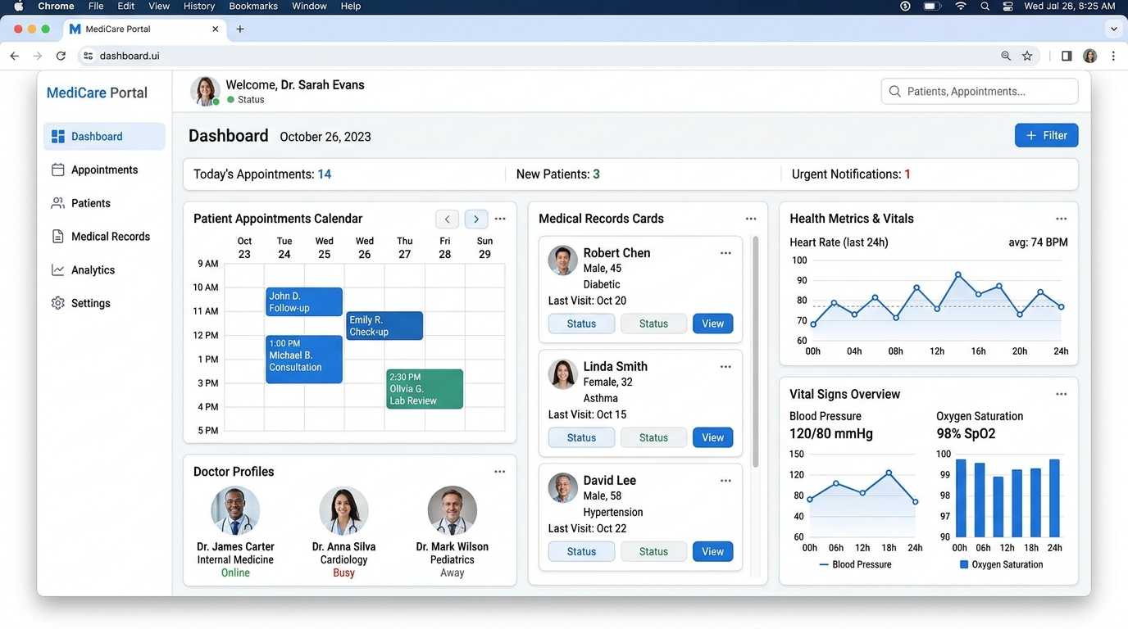1128x629 pixels.
Task: View Robert Chen's medical record
Action: 712,324
